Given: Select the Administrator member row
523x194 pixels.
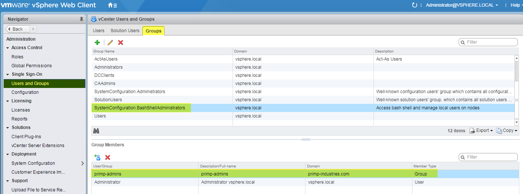Looking at the screenshot, I should [x=304, y=182].
